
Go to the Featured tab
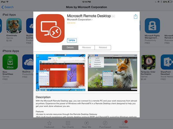click(x=49, y=125)
